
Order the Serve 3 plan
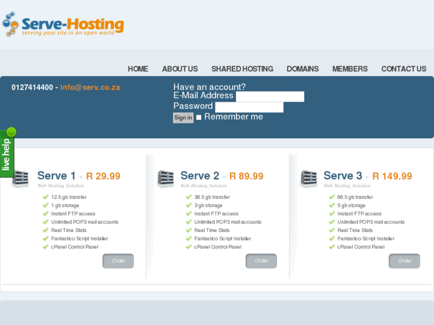click(404, 261)
